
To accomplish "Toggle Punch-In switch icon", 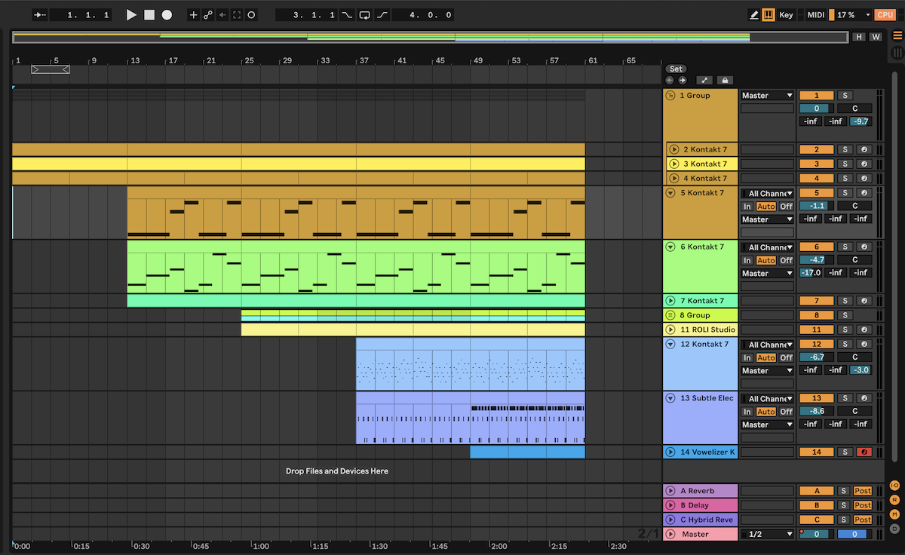I will [347, 14].
